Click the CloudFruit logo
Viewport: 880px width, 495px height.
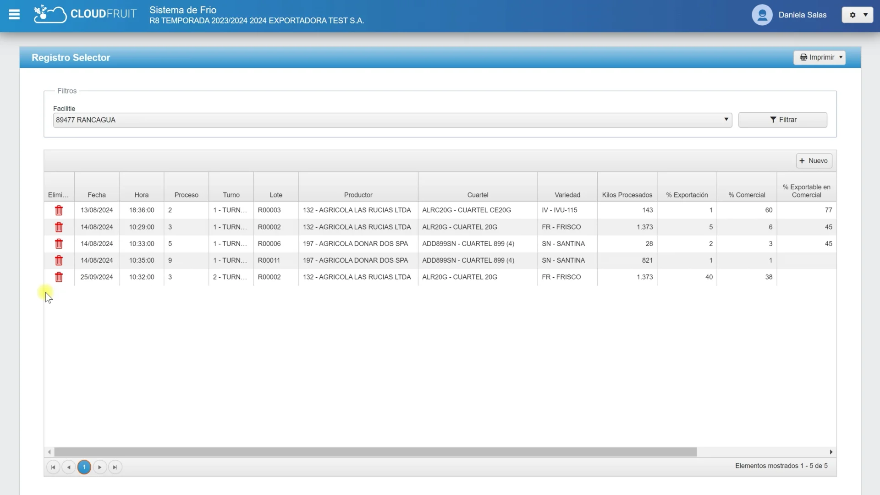pyautogui.click(x=84, y=14)
